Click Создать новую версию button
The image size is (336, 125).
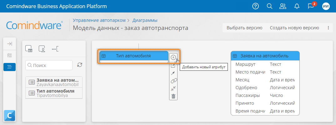pyautogui.click(x=294, y=28)
